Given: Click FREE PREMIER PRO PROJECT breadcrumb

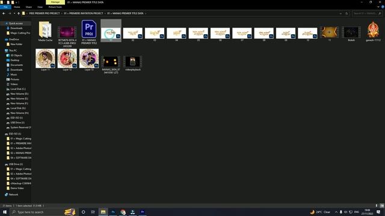Looking at the screenshot, I should click(x=45, y=13).
